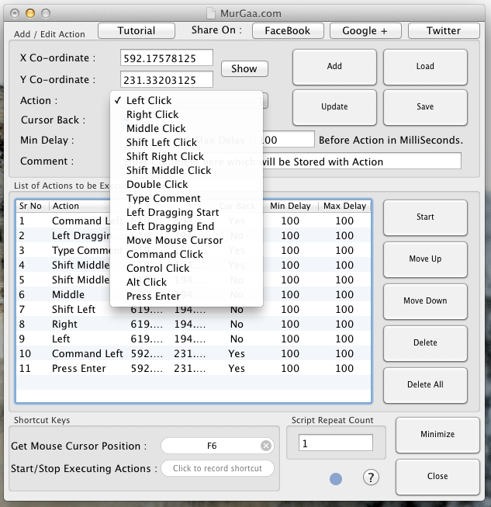This screenshot has width=491, height=507.
Task: Click the Get Mouse Cursor Position shortcut field
Action: coord(217,446)
